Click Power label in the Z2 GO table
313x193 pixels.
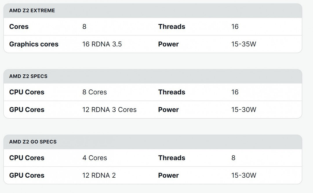[168, 175]
